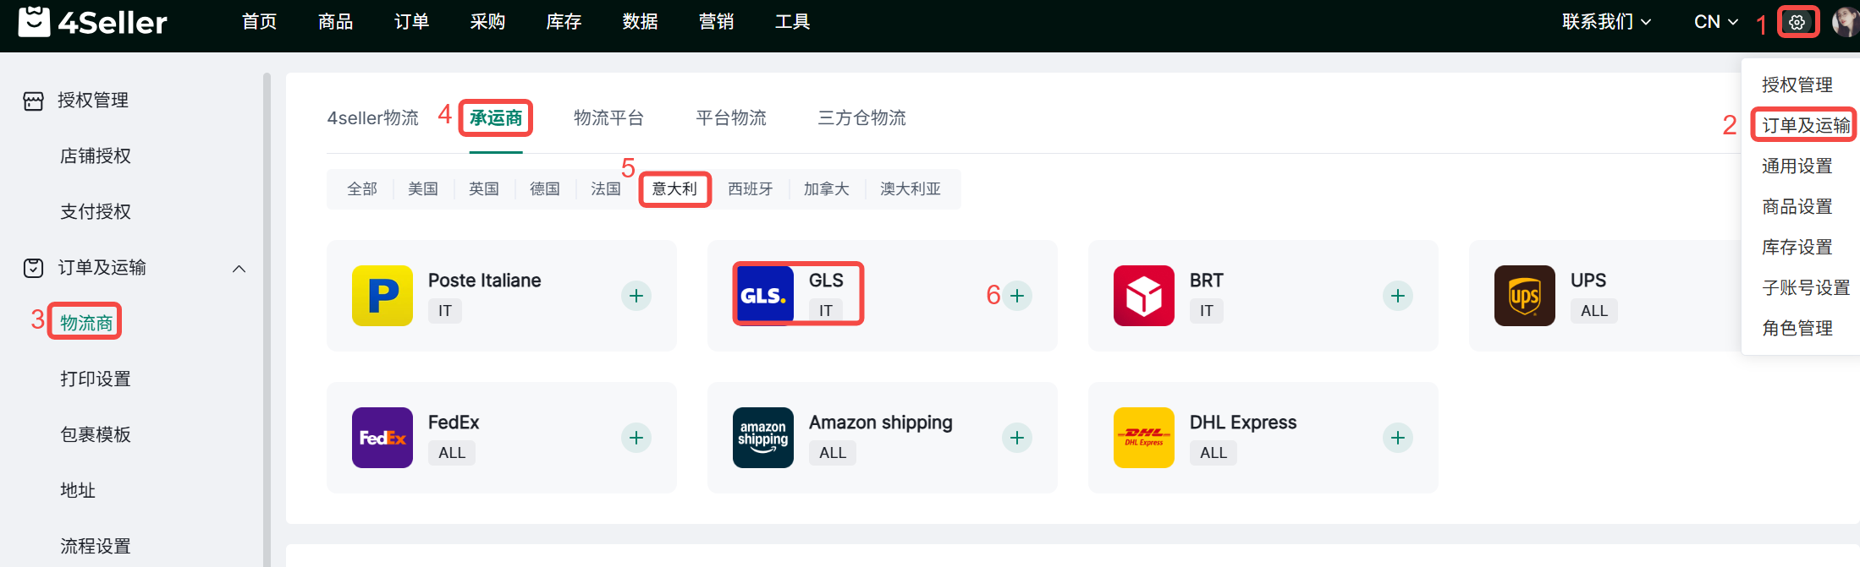Add the GLS carrier with plus icon

1017,296
